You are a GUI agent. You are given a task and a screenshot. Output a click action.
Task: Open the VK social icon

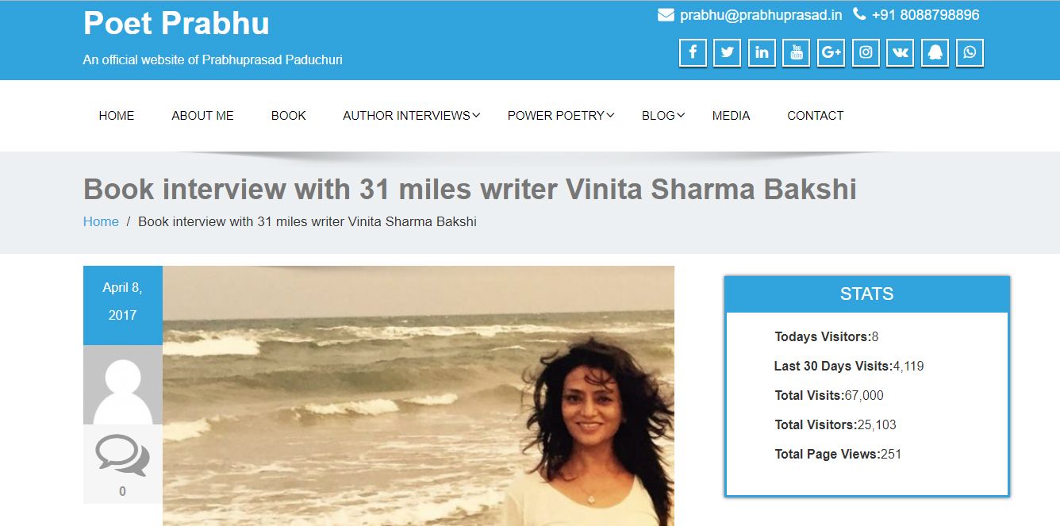coord(901,53)
